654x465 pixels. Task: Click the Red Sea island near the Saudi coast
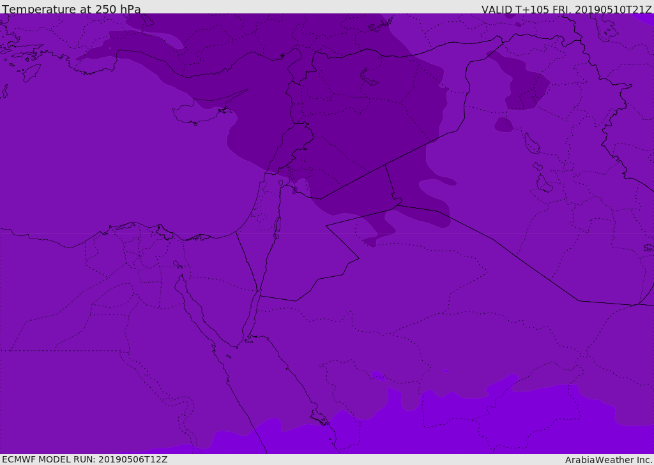pyautogui.click(x=321, y=418)
